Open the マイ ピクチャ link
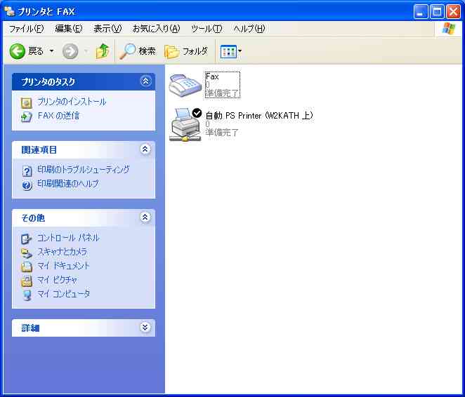The width and height of the screenshot is (465, 397). pyautogui.click(x=57, y=279)
